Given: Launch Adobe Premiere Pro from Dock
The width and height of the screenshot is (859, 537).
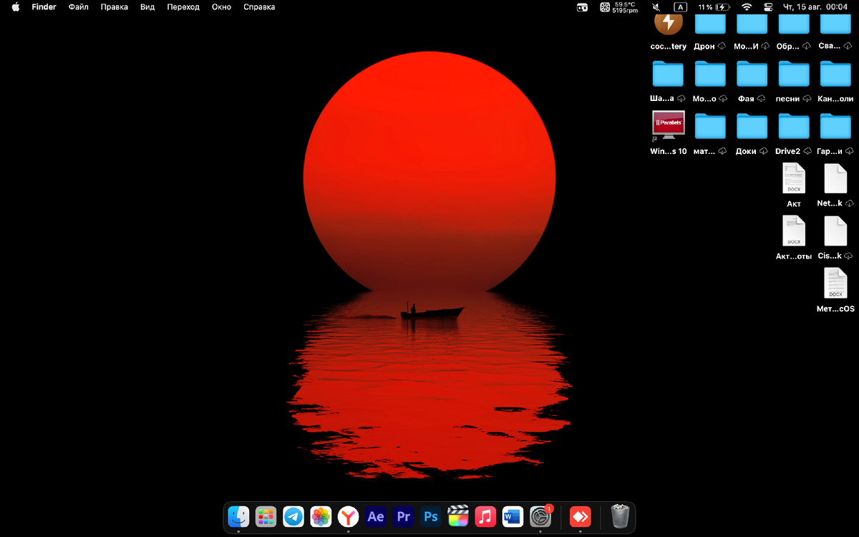Looking at the screenshot, I should (x=403, y=516).
